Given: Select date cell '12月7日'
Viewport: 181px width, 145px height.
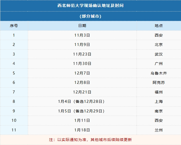Looking at the screenshot, I should (x=82, y=73).
